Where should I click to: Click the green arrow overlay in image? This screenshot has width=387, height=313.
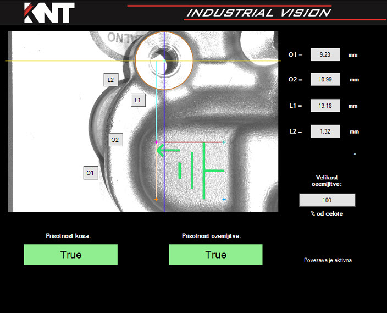point(167,150)
